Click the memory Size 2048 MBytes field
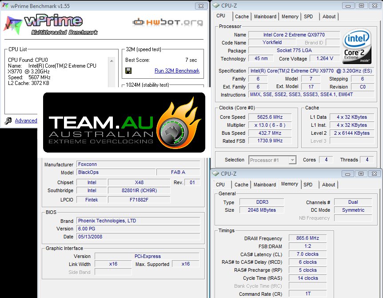 262,210
